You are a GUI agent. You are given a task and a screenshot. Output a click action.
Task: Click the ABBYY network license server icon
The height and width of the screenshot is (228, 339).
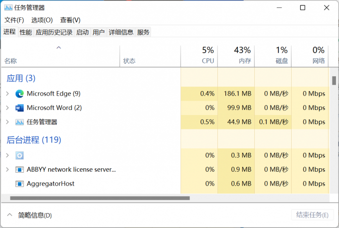click(x=19, y=170)
